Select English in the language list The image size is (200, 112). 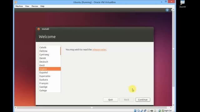point(50,69)
